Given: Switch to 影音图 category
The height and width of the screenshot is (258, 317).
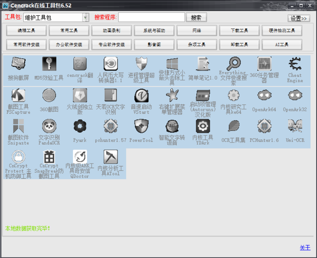Looking at the screenshot, I should coord(154,45).
